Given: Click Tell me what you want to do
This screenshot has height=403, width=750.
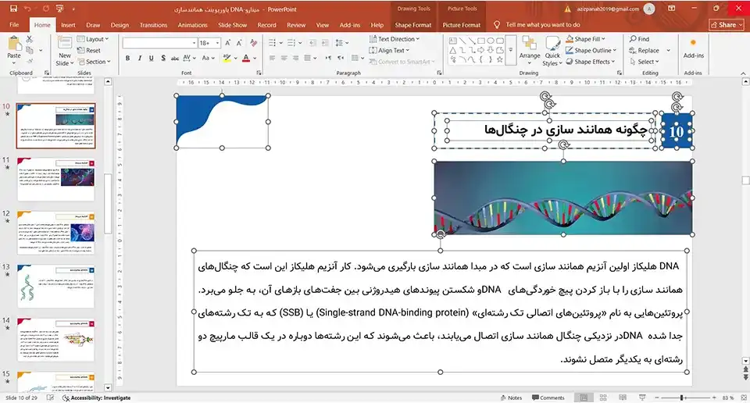Looking at the screenshot, I should [x=537, y=25].
